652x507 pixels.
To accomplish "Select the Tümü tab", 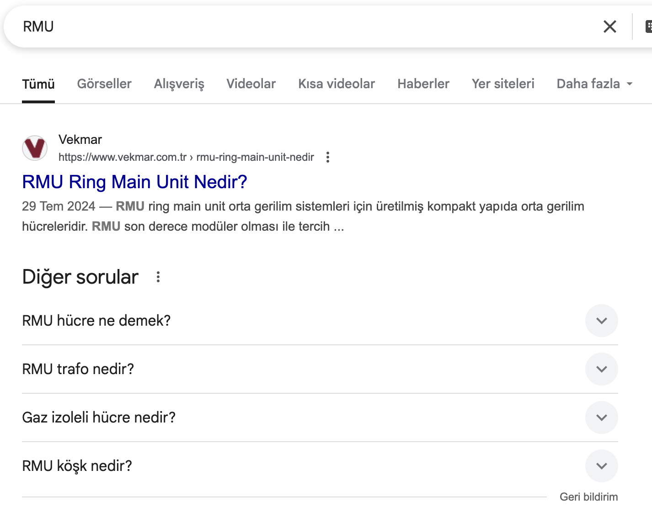I will click(38, 84).
